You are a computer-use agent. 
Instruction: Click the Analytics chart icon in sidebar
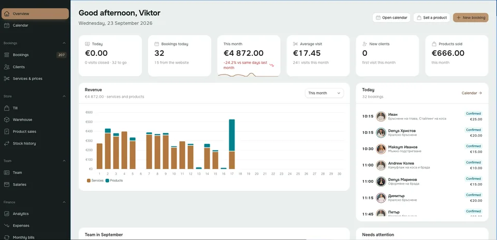(x=7, y=214)
